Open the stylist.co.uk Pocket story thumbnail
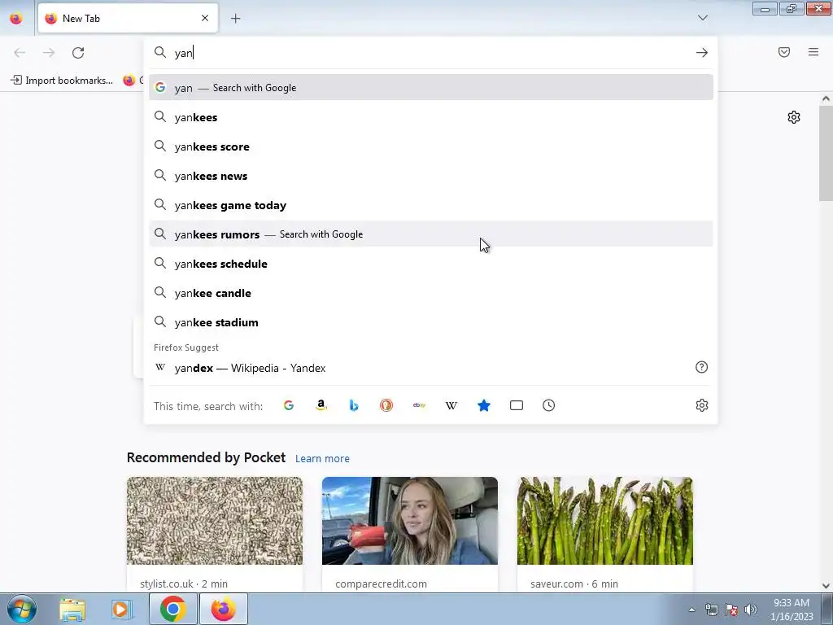833x625 pixels. pyautogui.click(x=215, y=521)
